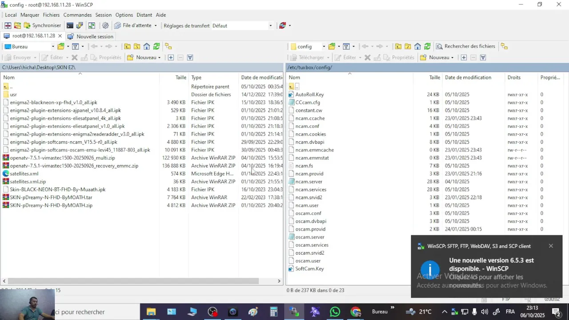Go to local root directory icon
Screen dimensions: 569x320
pos(137,46)
